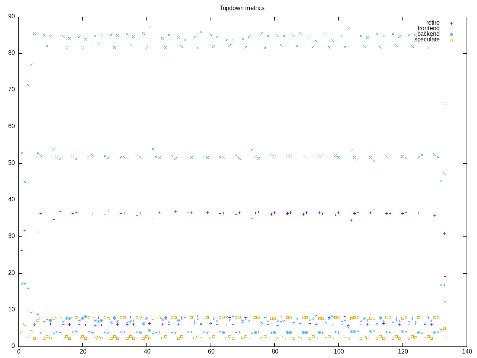Click the purple plus marker beside retire legend
This screenshot has width=477, height=358.
tap(451, 23)
